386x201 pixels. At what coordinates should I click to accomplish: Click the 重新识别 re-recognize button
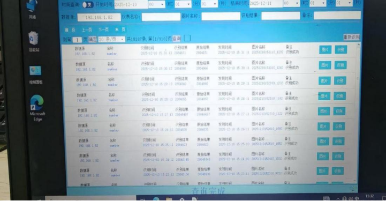(x=352, y=37)
